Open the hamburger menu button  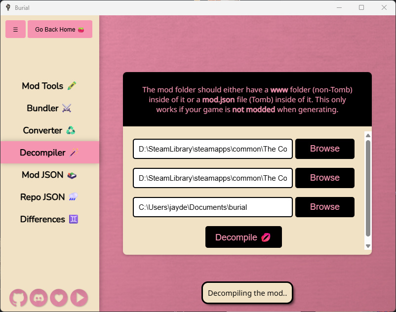[15, 29]
